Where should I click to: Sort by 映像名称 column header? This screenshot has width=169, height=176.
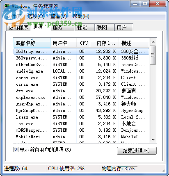(32, 43)
